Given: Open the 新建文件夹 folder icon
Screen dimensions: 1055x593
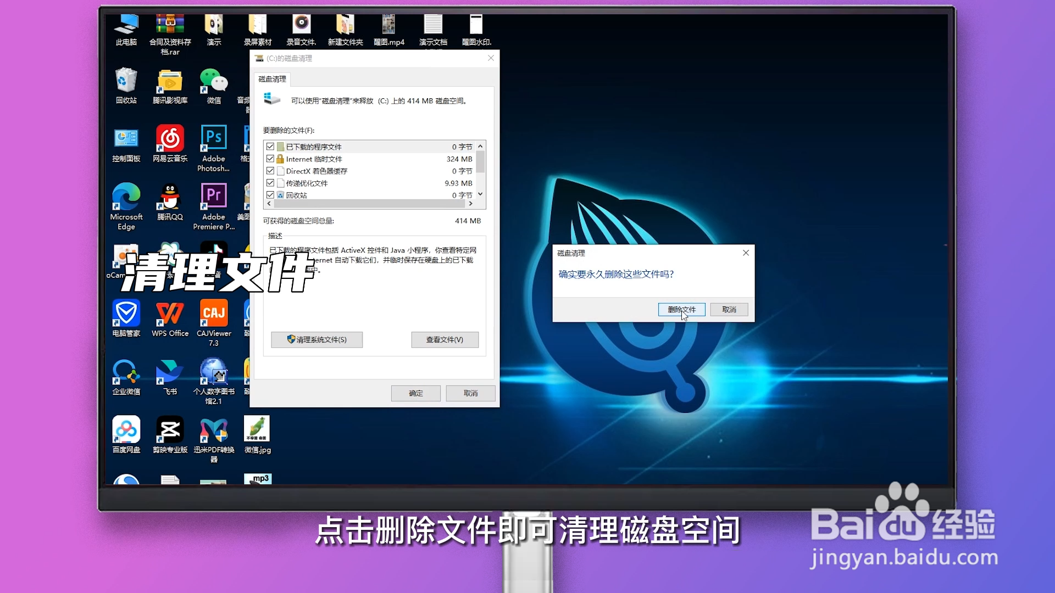Looking at the screenshot, I should pyautogui.click(x=345, y=30).
